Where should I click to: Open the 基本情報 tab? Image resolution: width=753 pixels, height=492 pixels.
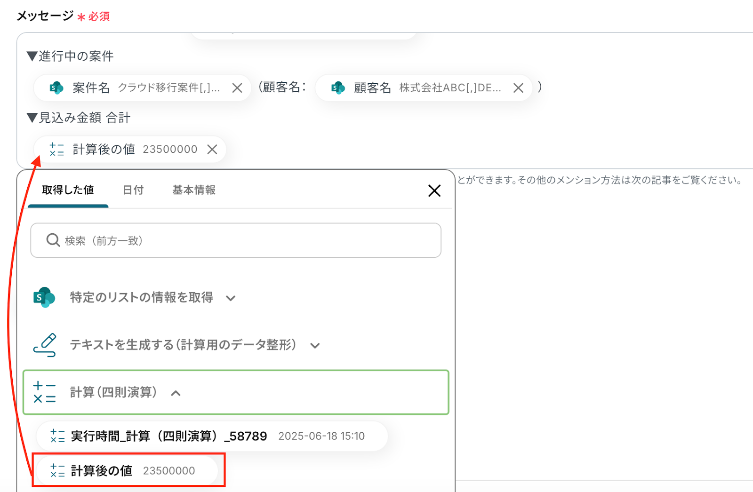193,190
